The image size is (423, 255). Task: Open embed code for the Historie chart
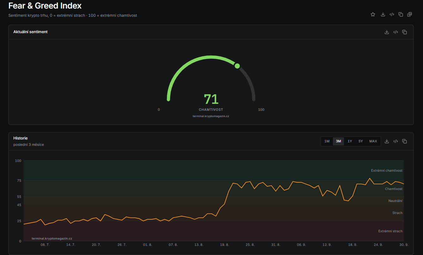click(395, 141)
